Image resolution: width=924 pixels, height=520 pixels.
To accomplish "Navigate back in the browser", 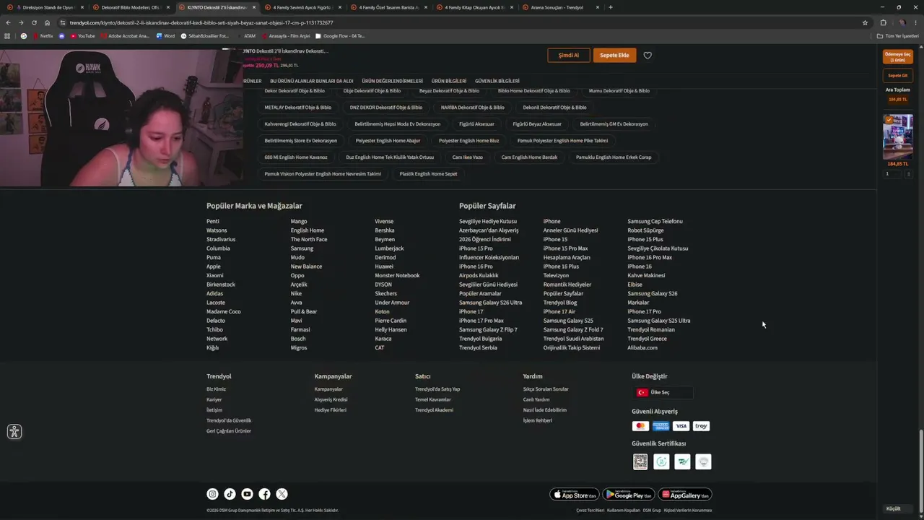I will pos(8,22).
